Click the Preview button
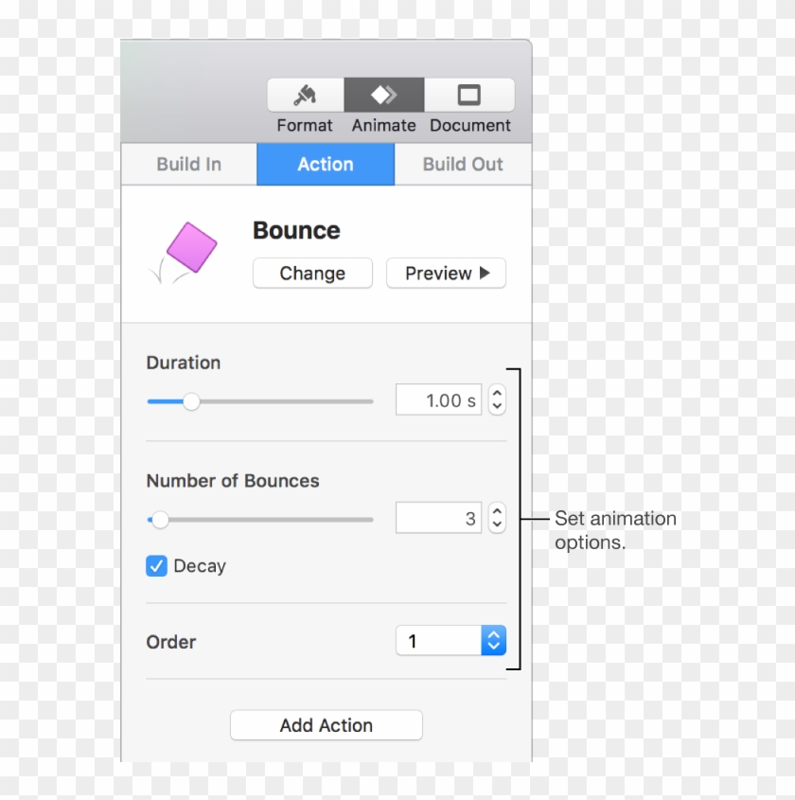The height and width of the screenshot is (800, 795). 446,273
